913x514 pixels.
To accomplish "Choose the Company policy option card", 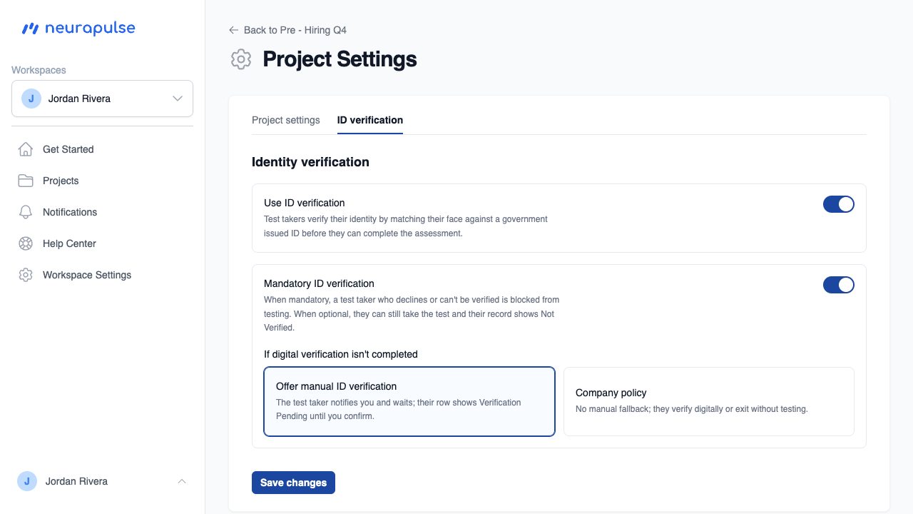I will tap(709, 401).
